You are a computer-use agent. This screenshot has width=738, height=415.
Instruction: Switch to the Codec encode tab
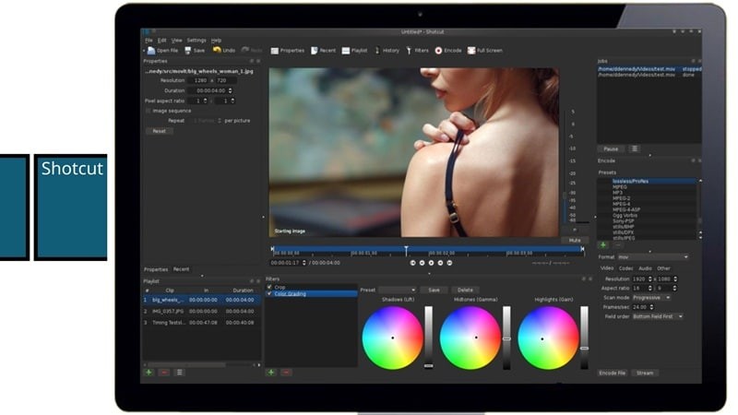click(x=625, y=268)
